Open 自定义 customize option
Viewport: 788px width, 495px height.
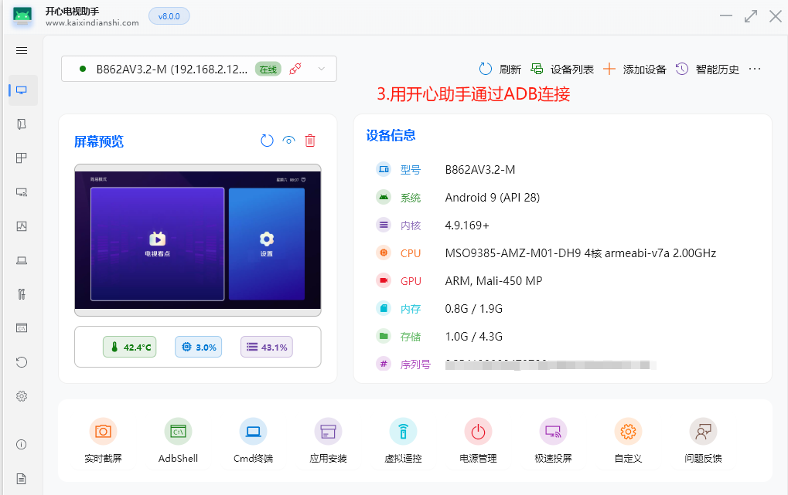(x=628, y=441)
